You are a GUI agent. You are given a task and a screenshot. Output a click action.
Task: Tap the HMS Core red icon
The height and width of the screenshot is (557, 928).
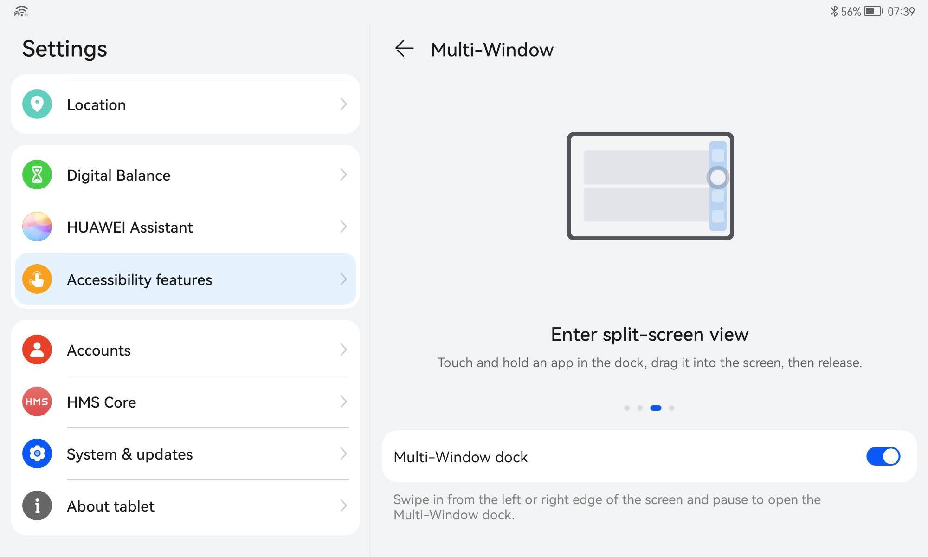[37, 402]
